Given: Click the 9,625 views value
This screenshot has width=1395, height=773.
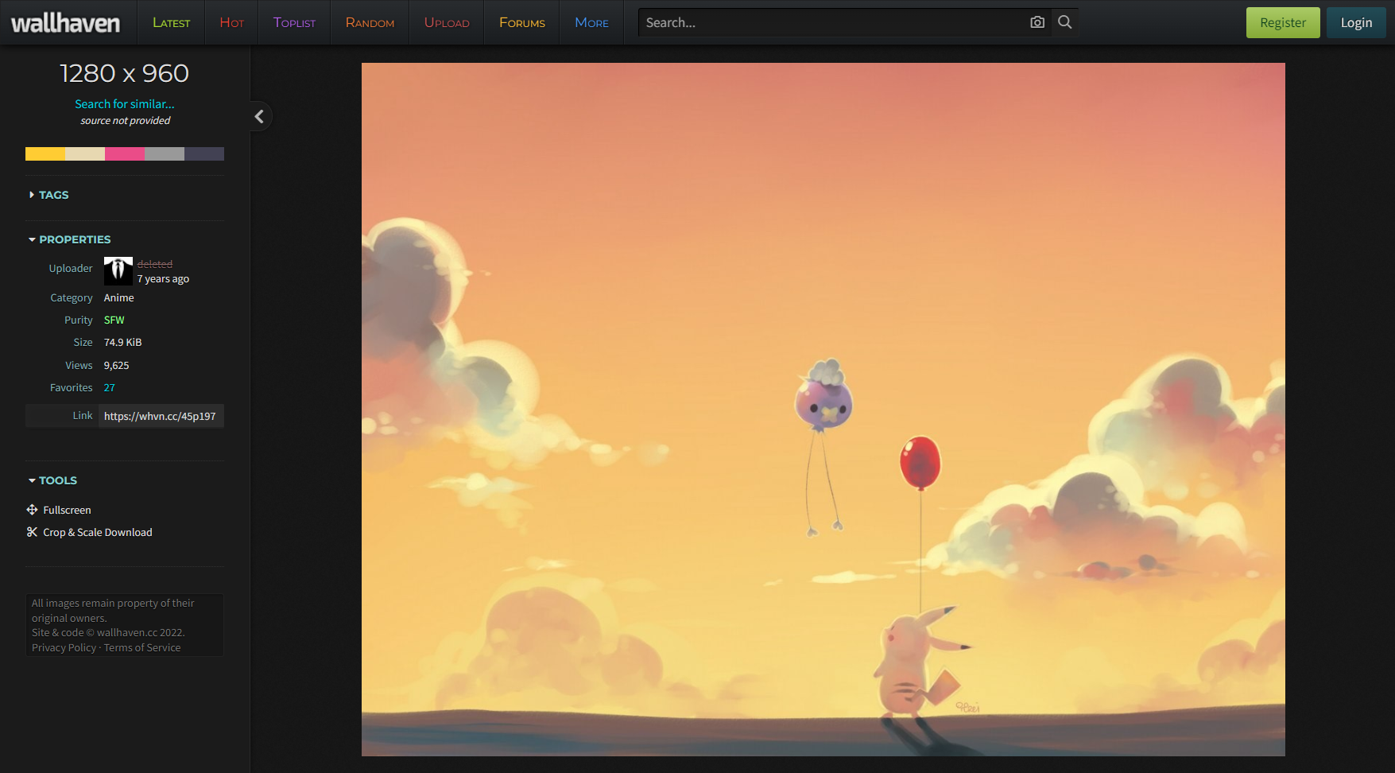Looking at the screenshot, I should coord(116,365).
